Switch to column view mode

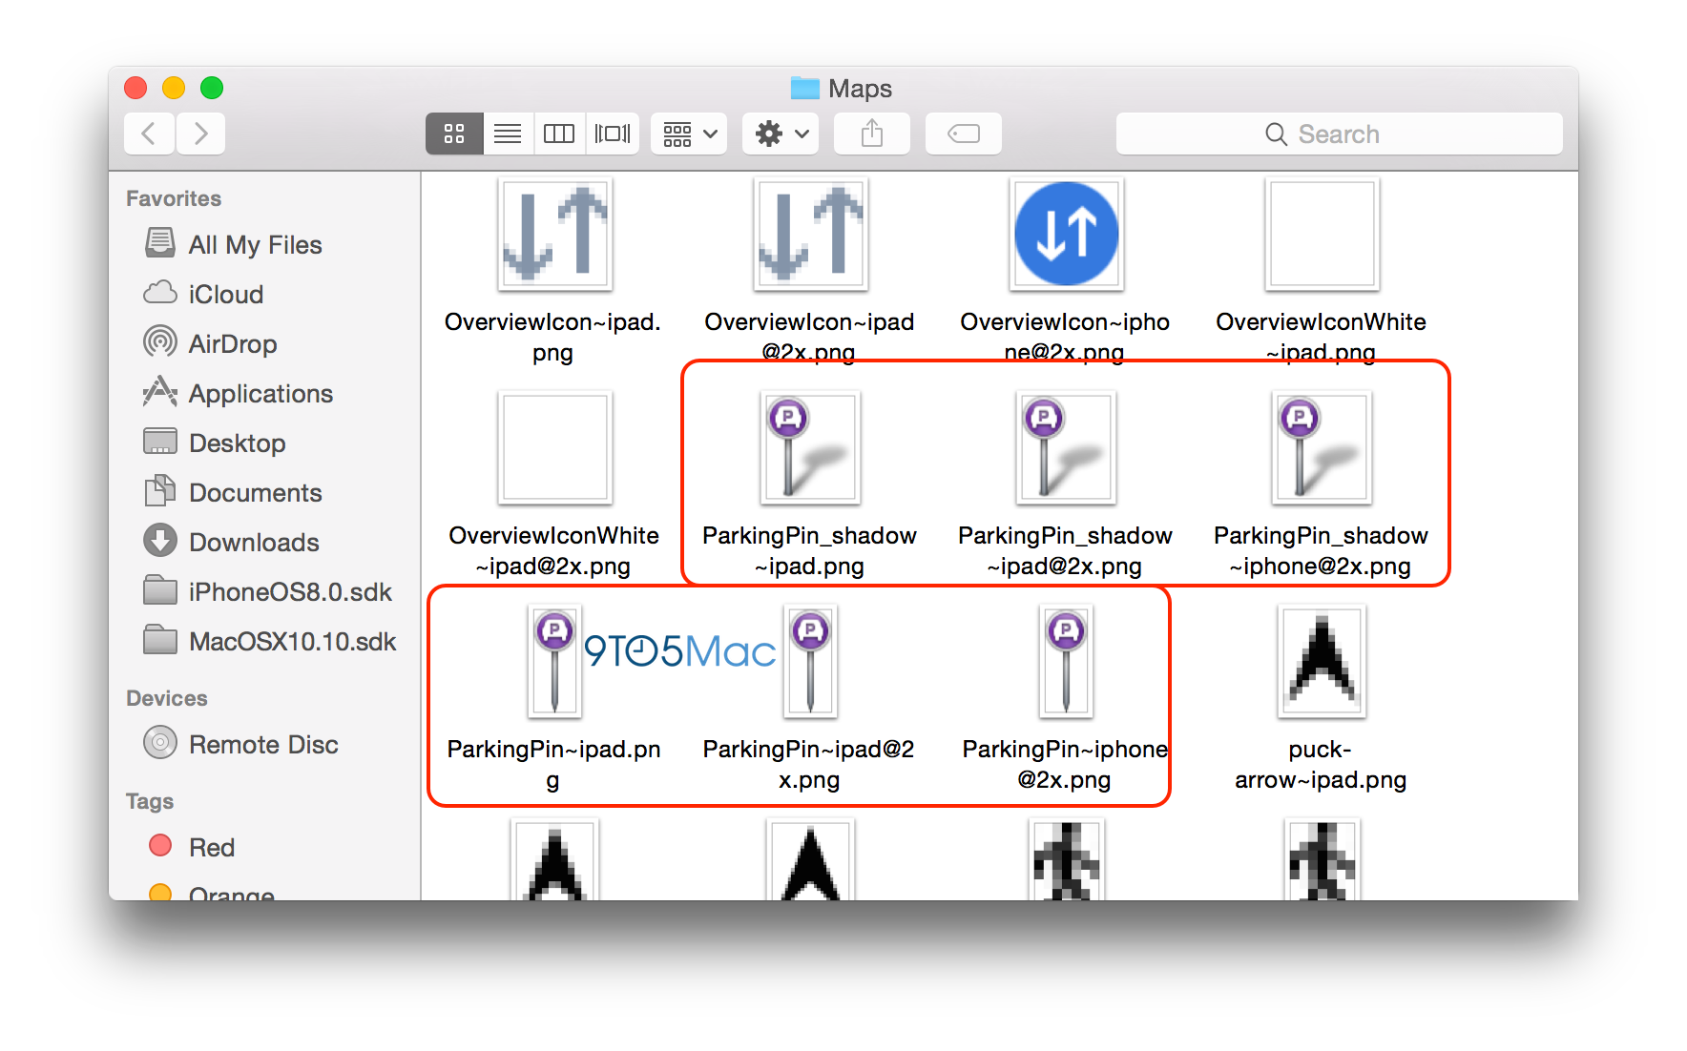tap(559, 134)
